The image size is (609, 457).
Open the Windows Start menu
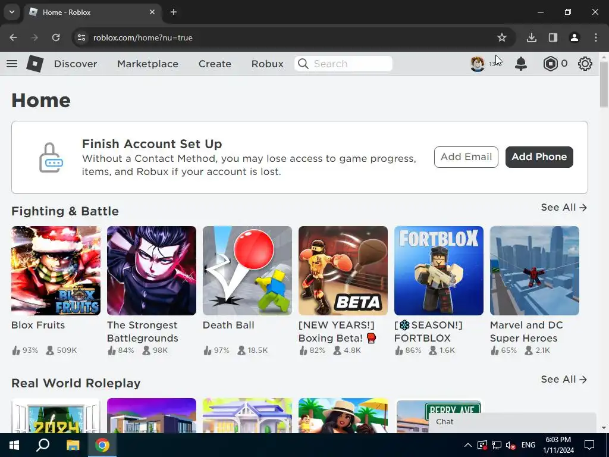pyautogui.click(x=14, y=445)
